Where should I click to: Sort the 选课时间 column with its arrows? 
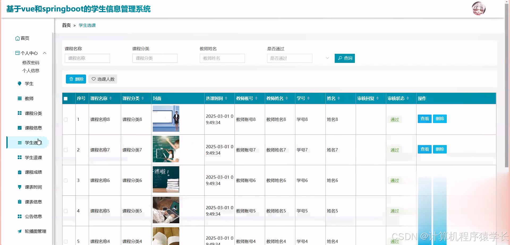[226, 98]
